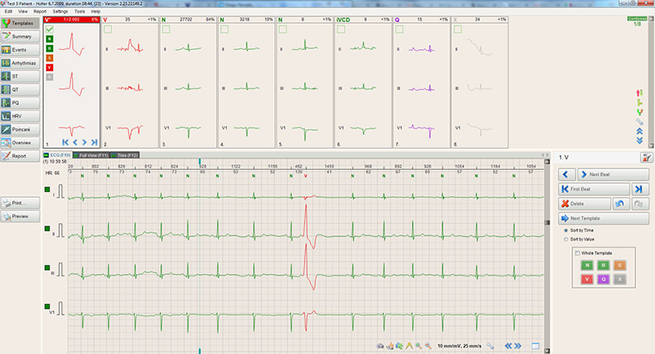Open the Overview section
This screenshot has height=354, width=655.
pos(20,142)
